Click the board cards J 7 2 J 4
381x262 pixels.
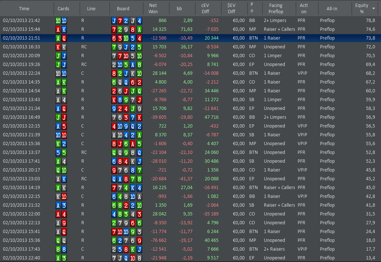[127, 21]
